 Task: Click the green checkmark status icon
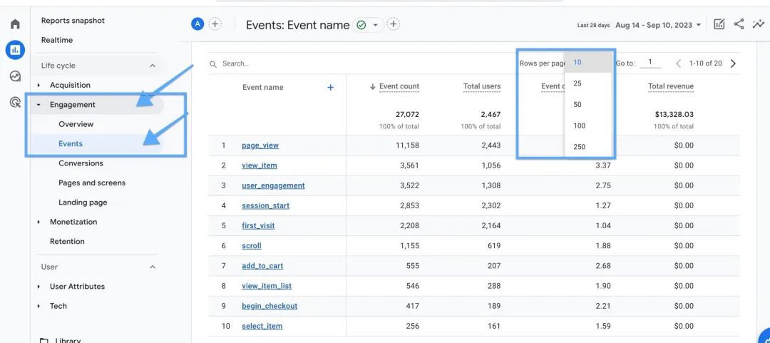(361, 25)
